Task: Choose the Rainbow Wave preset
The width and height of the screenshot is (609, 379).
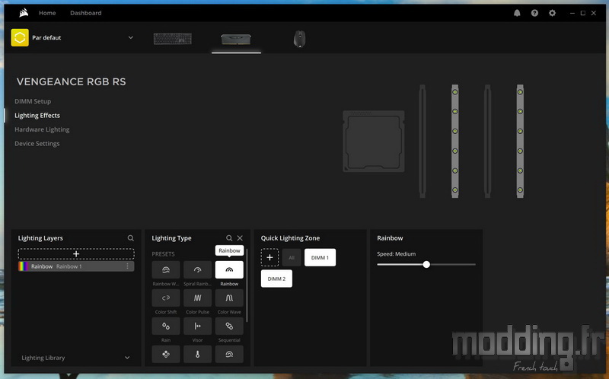Action: (x=166, y=269)
